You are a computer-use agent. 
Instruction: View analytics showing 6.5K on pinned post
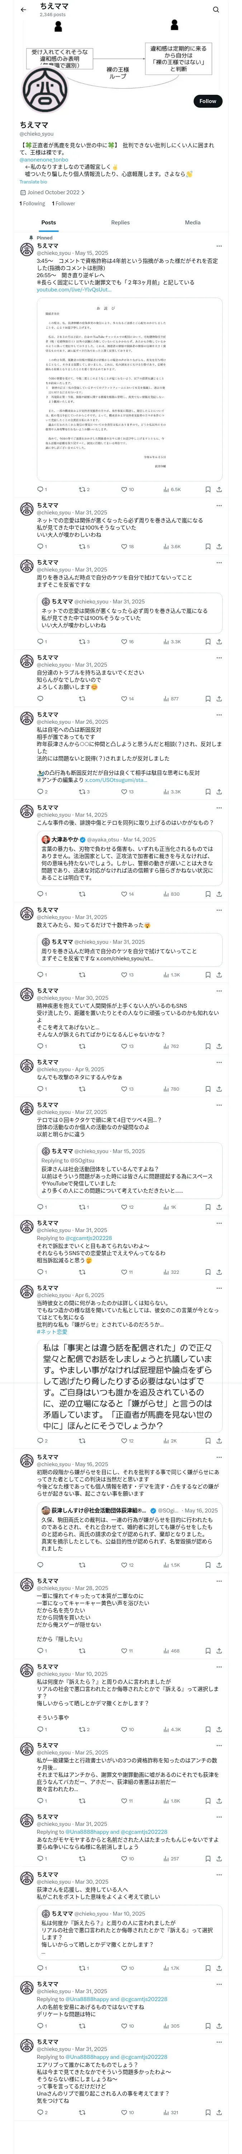172,489
